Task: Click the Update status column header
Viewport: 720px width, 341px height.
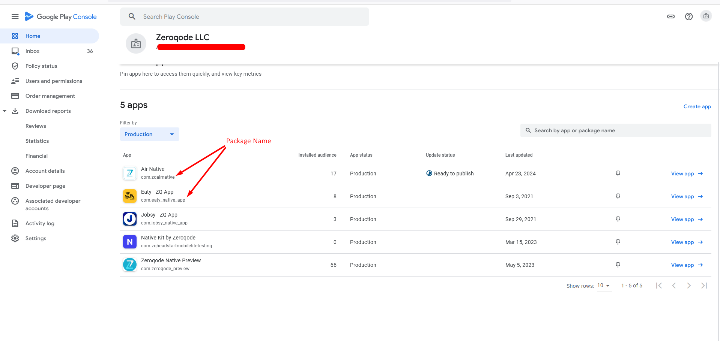Action: coord(440,155)
